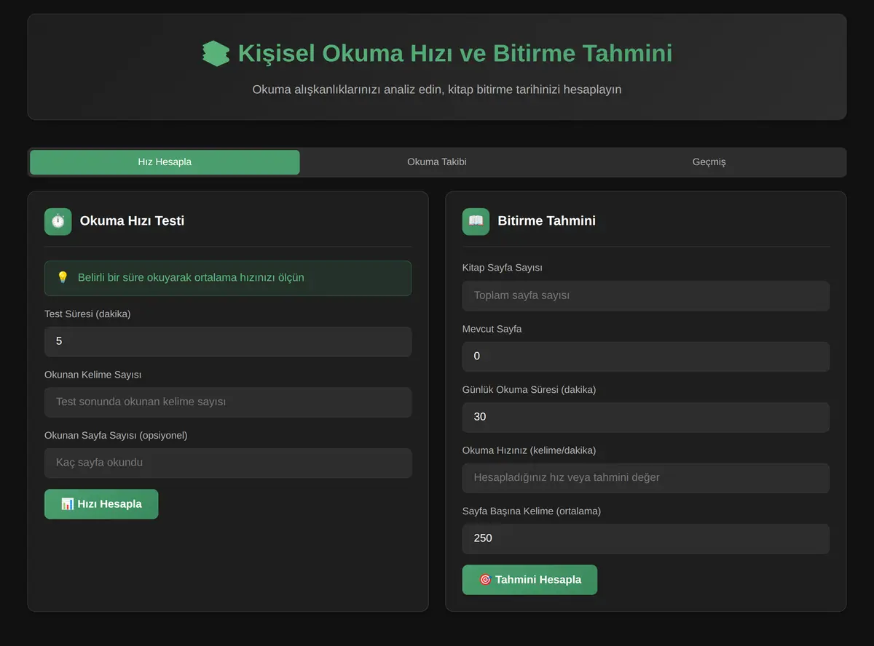Click the 'Günlük Okuma Süresi (dakika)' label
Screen dimensions: 874x646
point(529,390)
